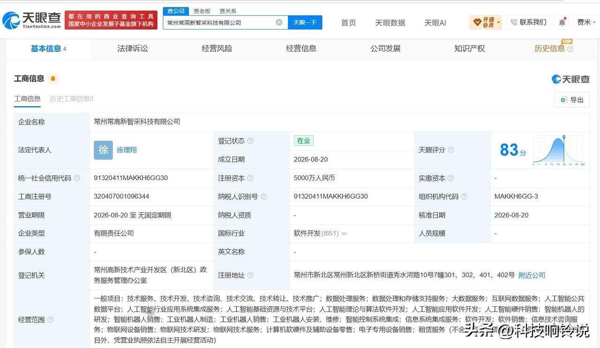
Task: Switch to 查老板 search mode tab
Action: tap(202, 11)
